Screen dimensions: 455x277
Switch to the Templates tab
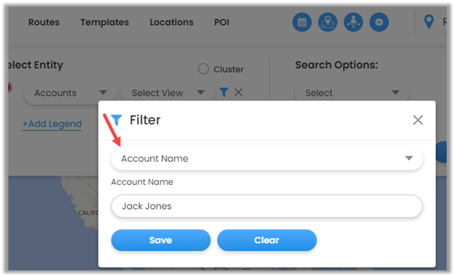[105, 22]
